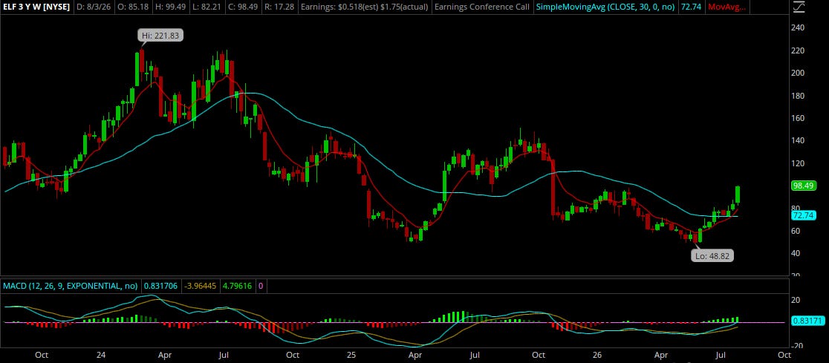Click the 240 price axis label
This screenshot has width=829, height=363.
tap(798, 27)
